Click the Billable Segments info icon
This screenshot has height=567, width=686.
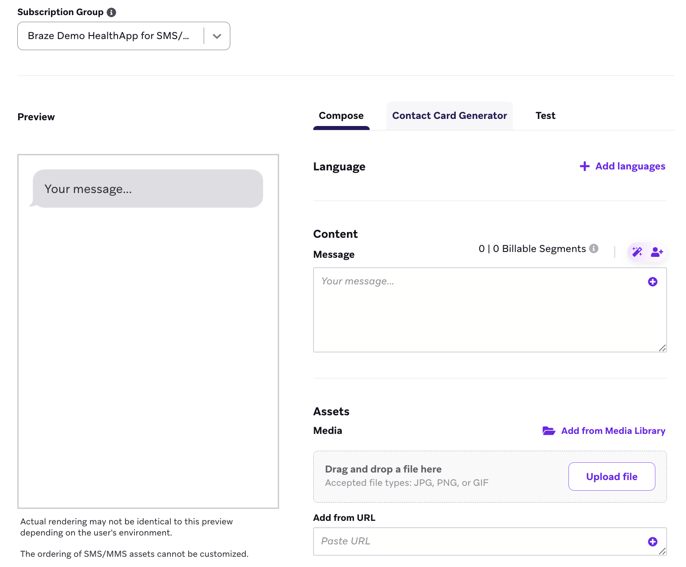594,248
